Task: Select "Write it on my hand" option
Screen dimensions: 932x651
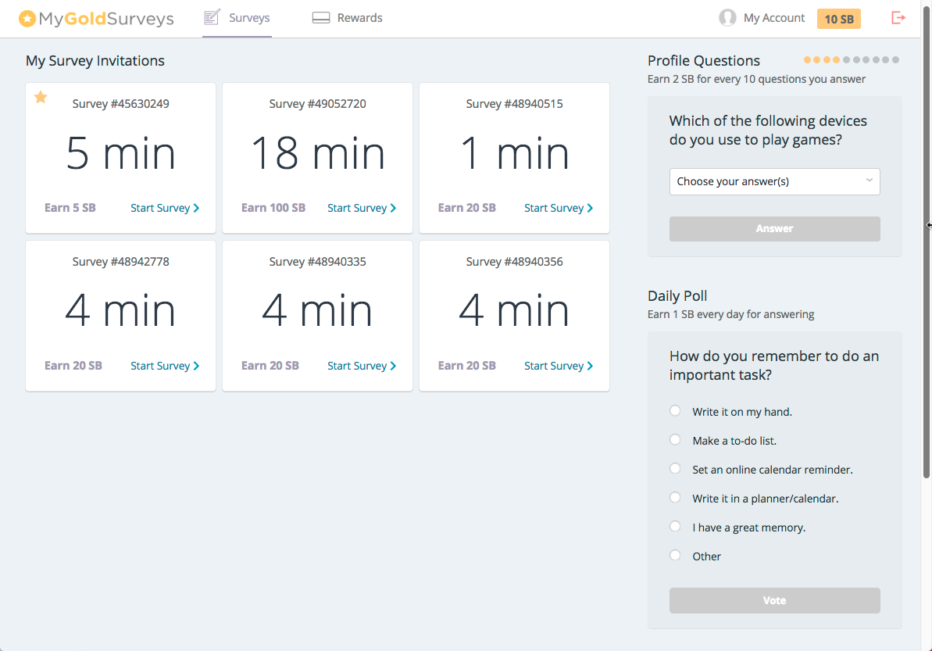Action: [x=675, y=411]
